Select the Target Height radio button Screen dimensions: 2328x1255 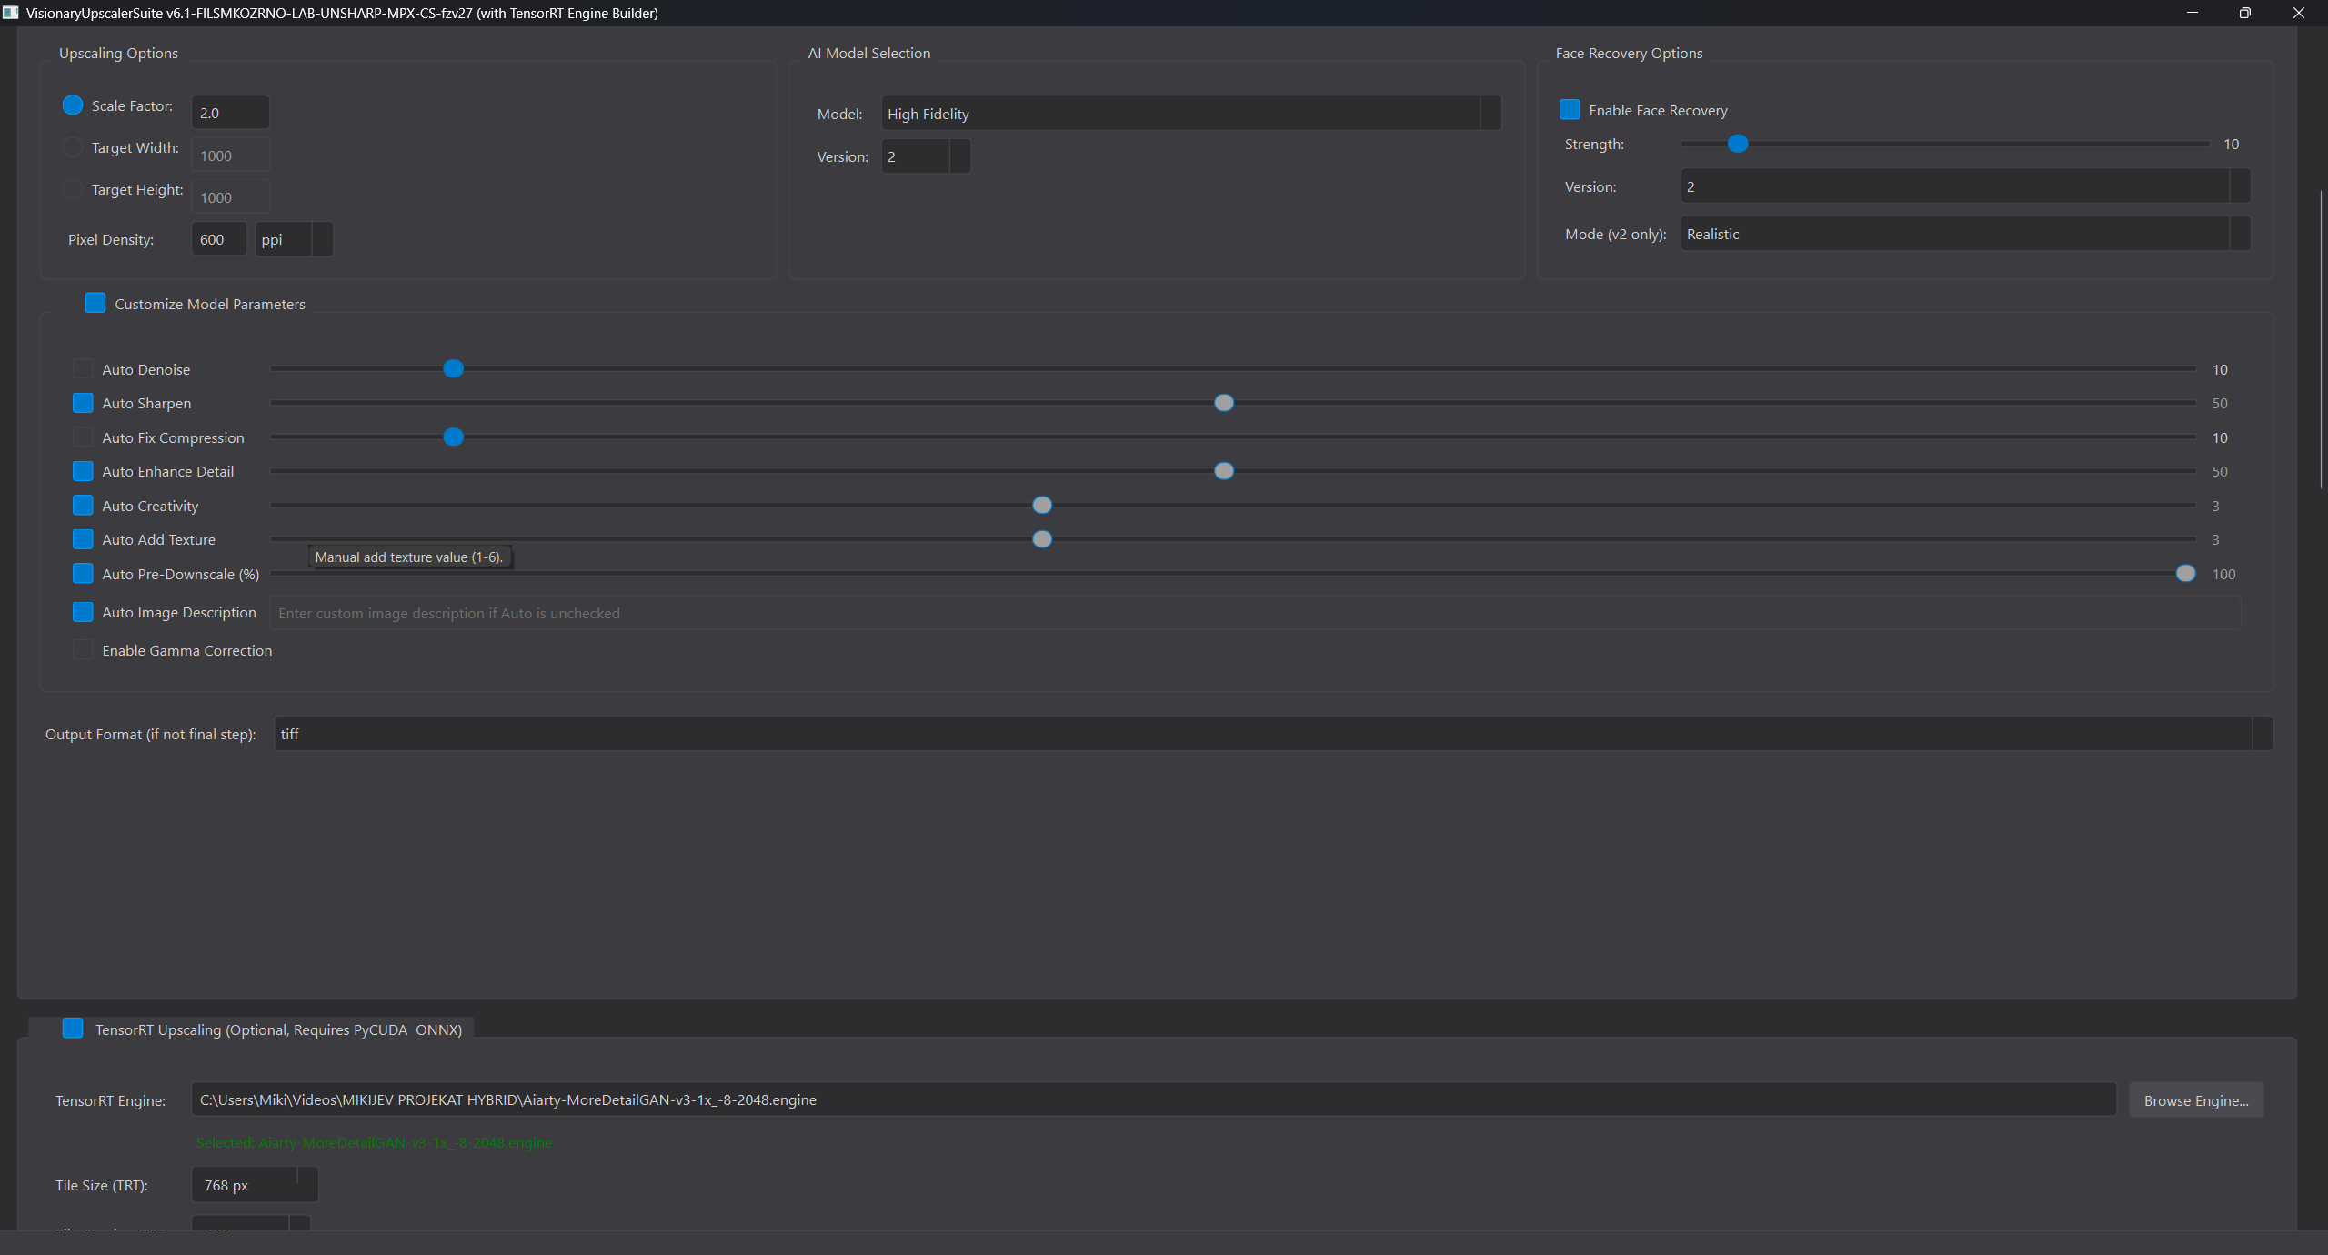point(73,189)
